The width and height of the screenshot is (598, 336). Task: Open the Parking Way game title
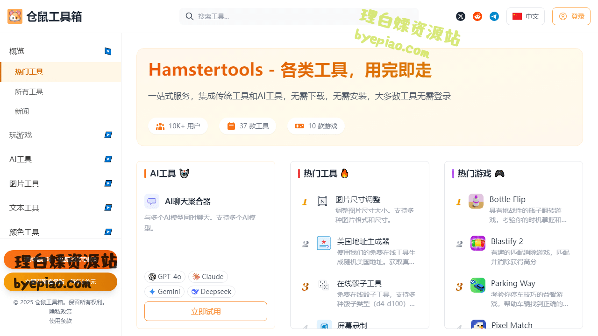[513, 283]
